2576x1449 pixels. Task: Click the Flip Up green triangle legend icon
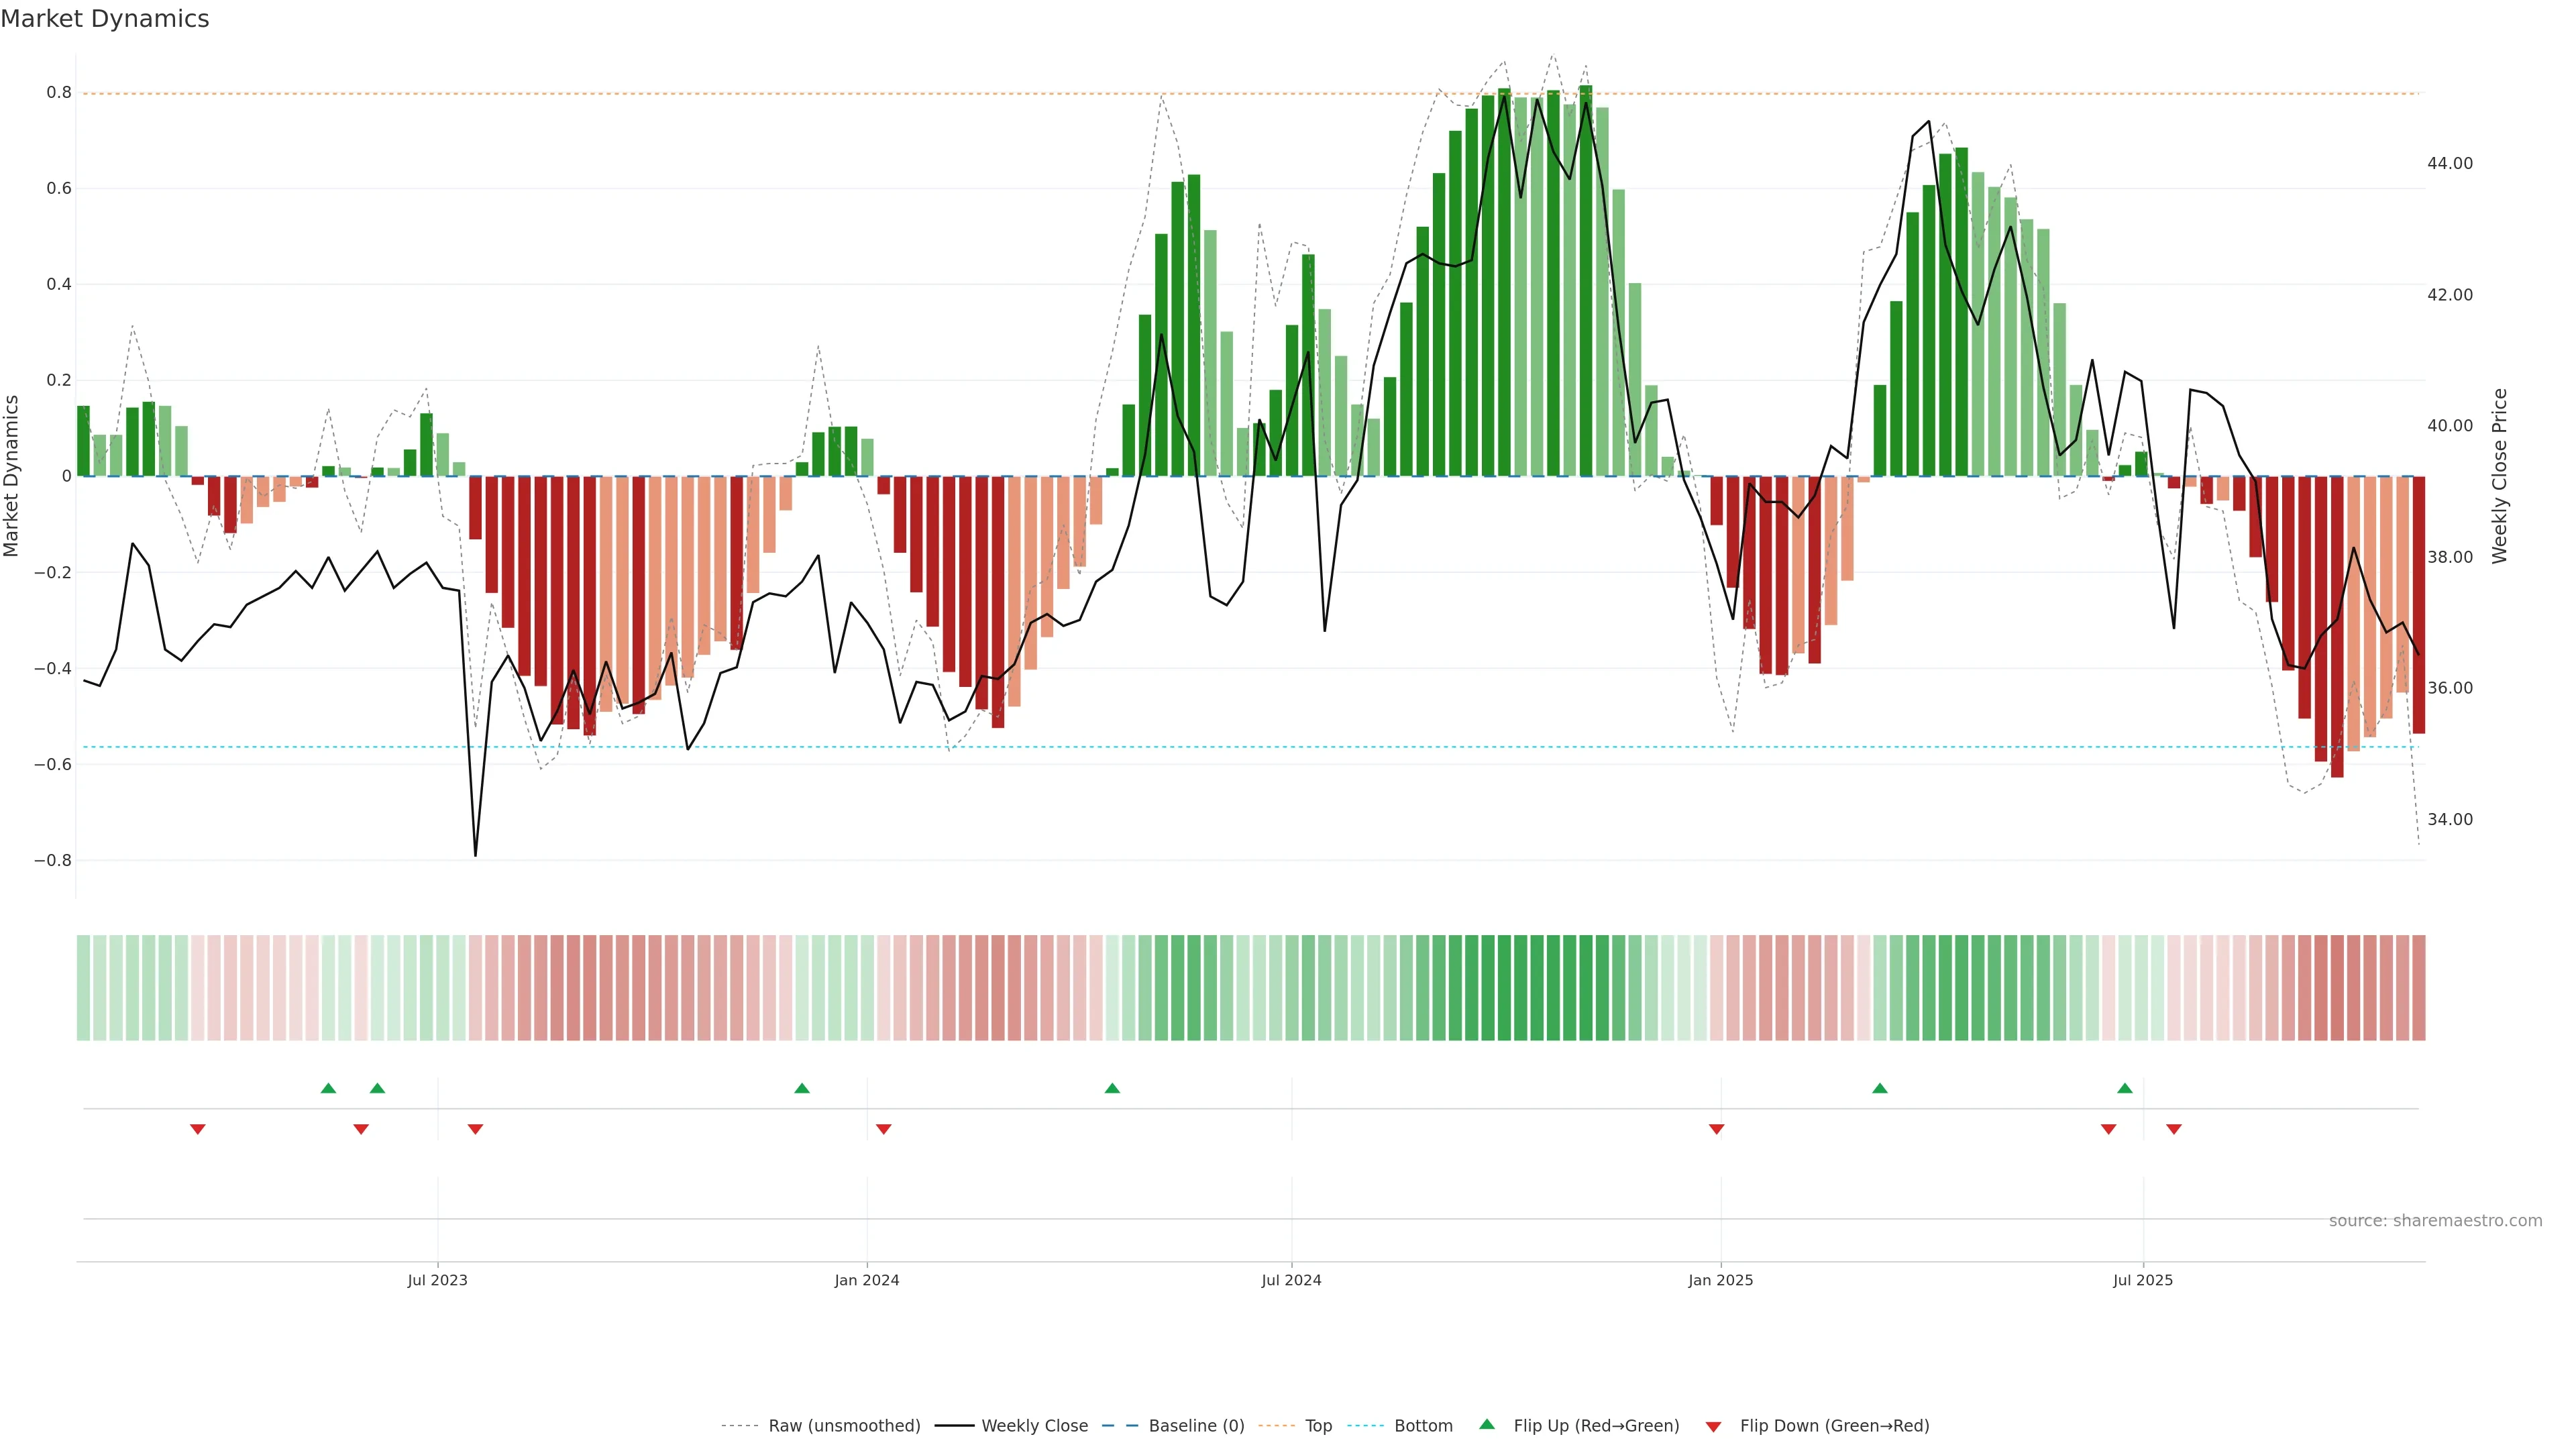point(1486,1424)
